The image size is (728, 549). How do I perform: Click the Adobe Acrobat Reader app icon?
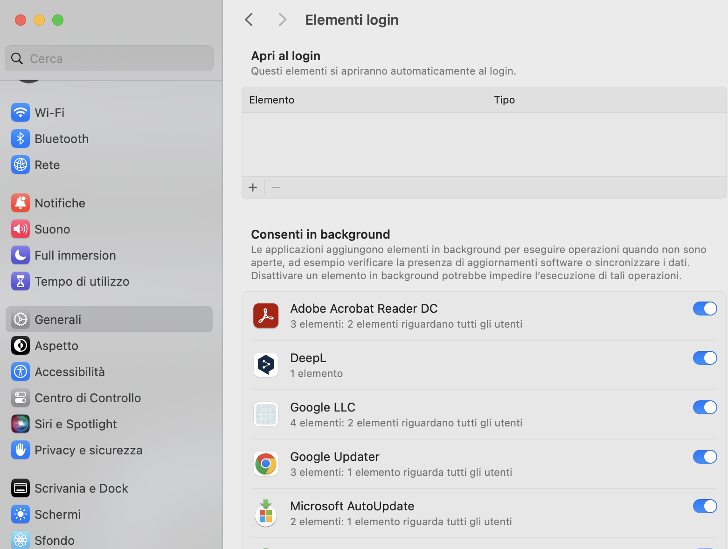coord(266,316)
